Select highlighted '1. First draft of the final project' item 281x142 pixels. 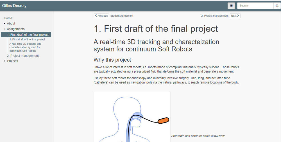coord(26,35)
